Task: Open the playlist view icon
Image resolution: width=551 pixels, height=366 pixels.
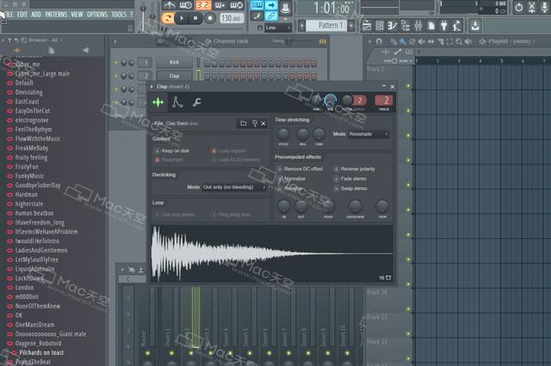Action: 367,26
